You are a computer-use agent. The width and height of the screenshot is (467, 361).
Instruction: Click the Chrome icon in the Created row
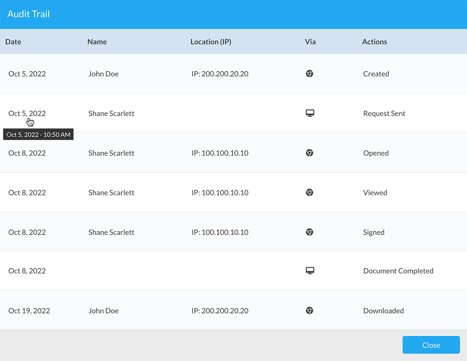[x=309, y=74]
